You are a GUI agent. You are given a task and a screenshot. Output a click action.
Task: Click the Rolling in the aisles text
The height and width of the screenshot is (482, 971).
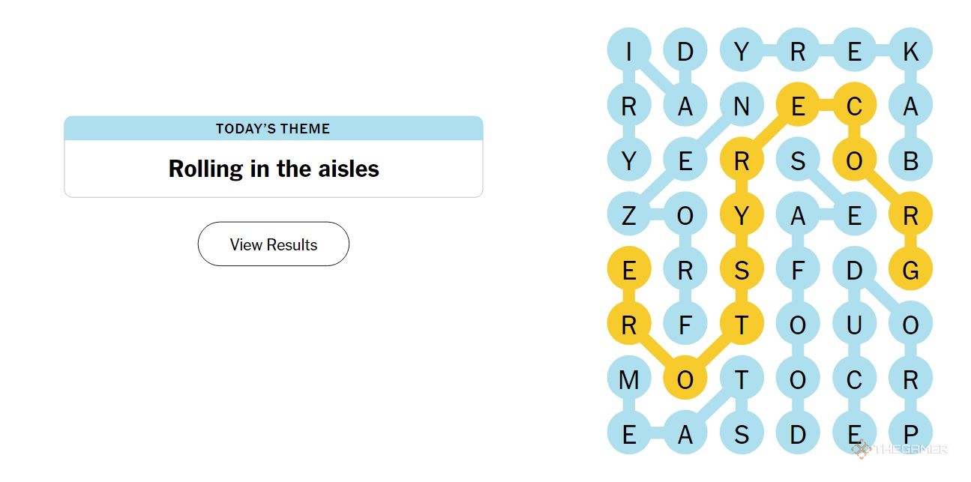coord(274,169)
